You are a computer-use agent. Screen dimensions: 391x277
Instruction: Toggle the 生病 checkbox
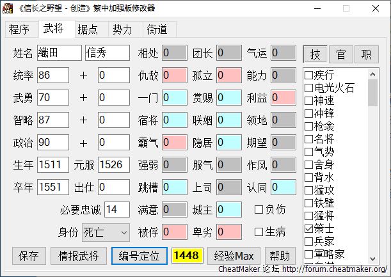(259, 231)
